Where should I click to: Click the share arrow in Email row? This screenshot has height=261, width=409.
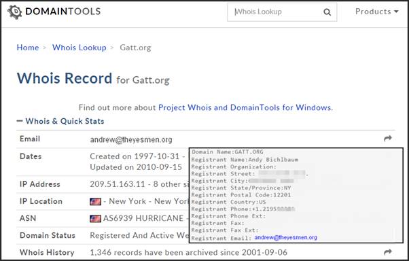click(388, 139)
